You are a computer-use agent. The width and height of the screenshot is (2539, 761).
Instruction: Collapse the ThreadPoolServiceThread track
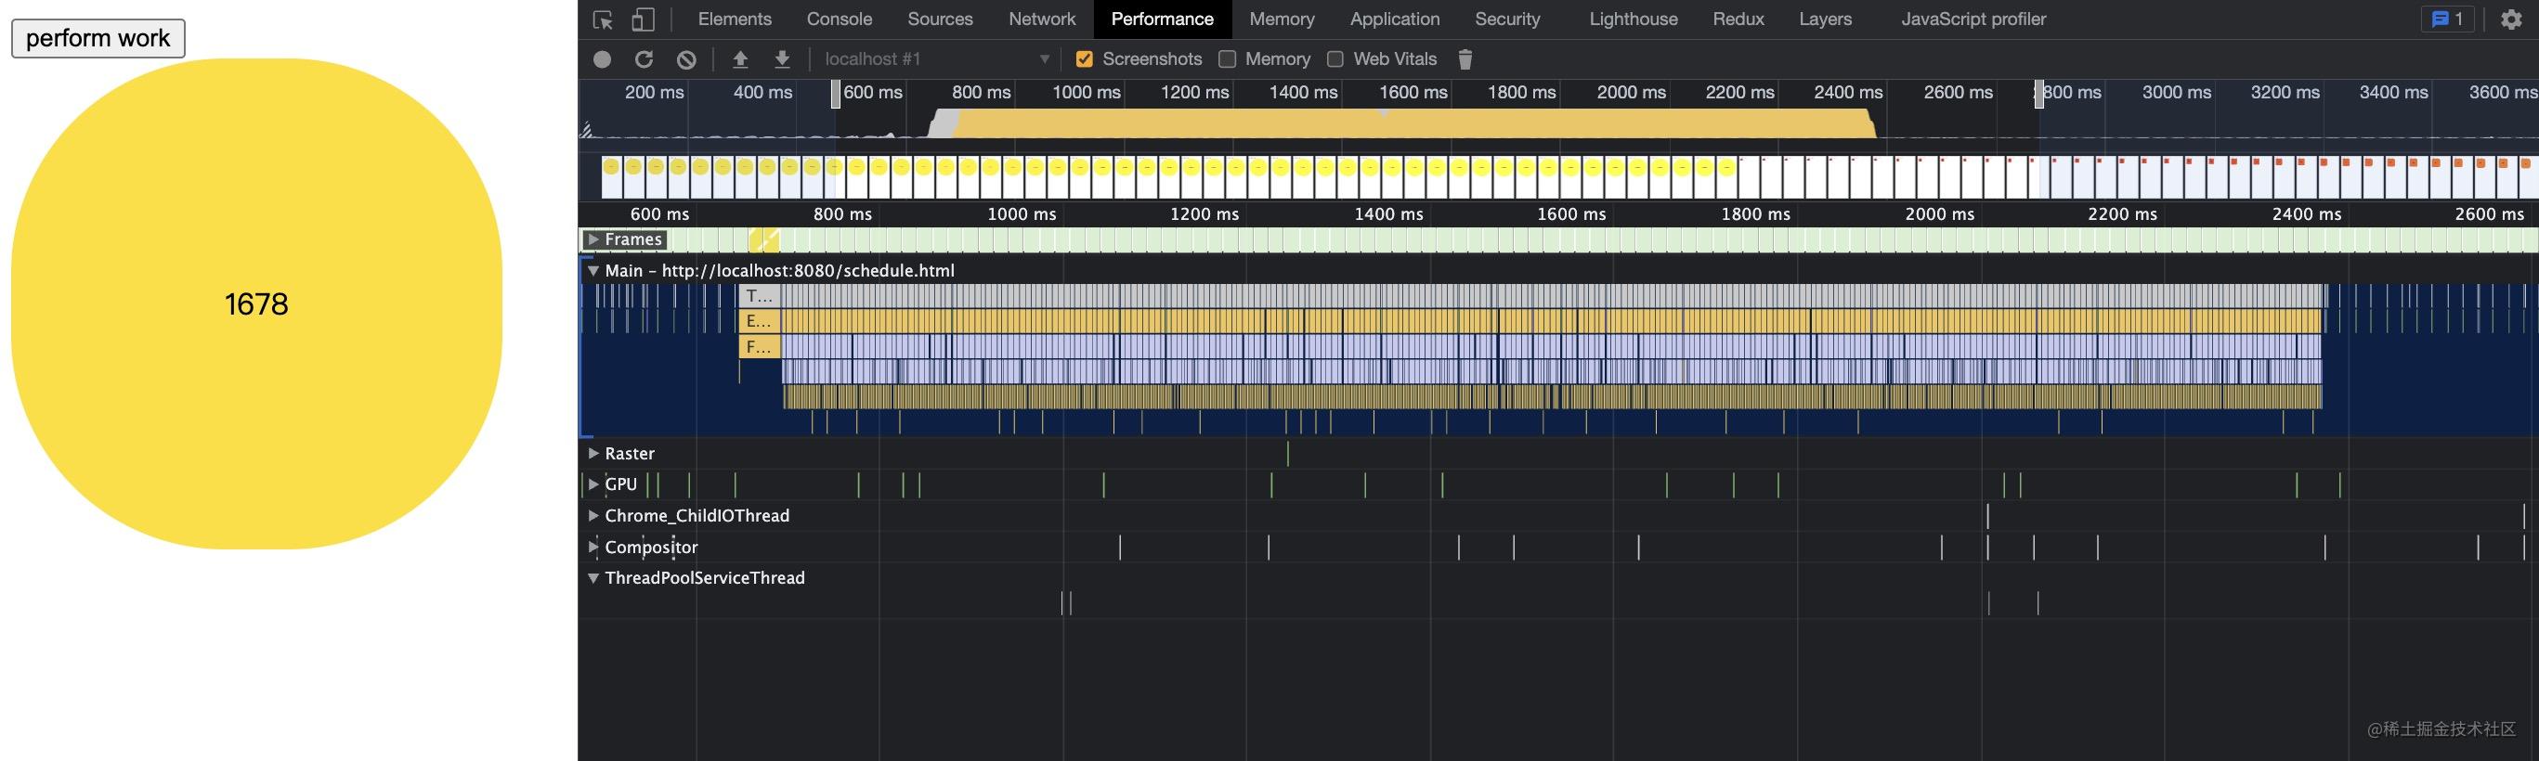tap(593, 578)
